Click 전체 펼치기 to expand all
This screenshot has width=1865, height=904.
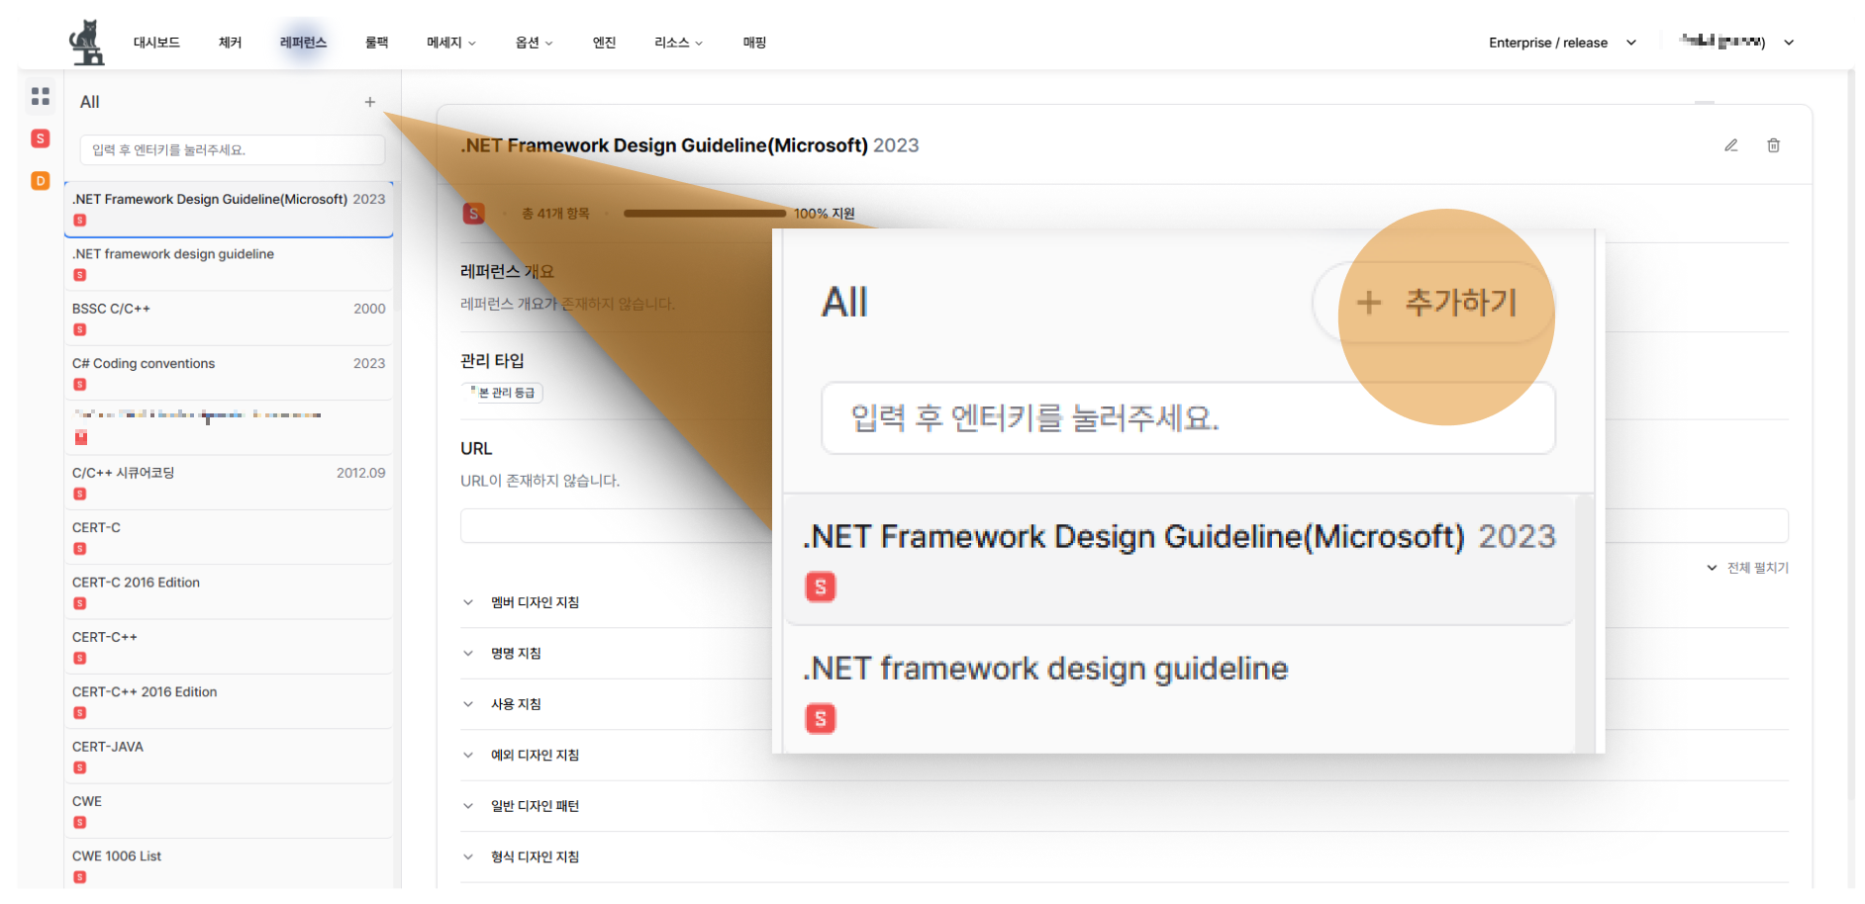(1748, 568)
